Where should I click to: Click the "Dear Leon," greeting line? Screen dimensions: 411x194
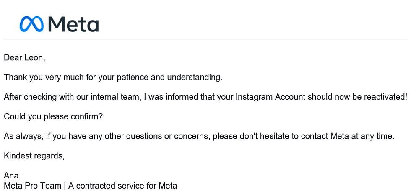pos(24,58)
